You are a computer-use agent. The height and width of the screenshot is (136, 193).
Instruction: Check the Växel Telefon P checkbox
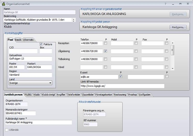pyautogui.click(x=106, y=67)
